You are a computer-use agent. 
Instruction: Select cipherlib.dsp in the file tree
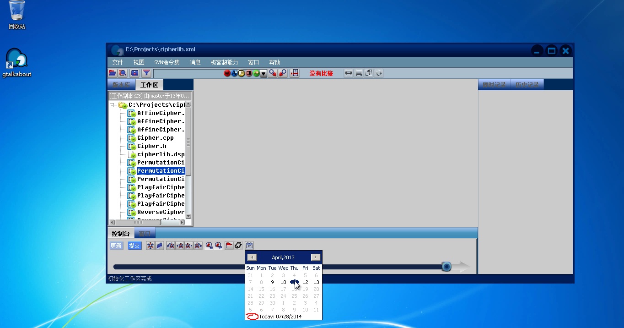click(x=161, y=154)
